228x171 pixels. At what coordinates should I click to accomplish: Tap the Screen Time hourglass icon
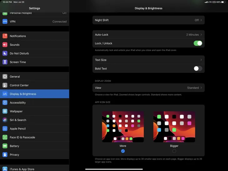tap(5, 62)
